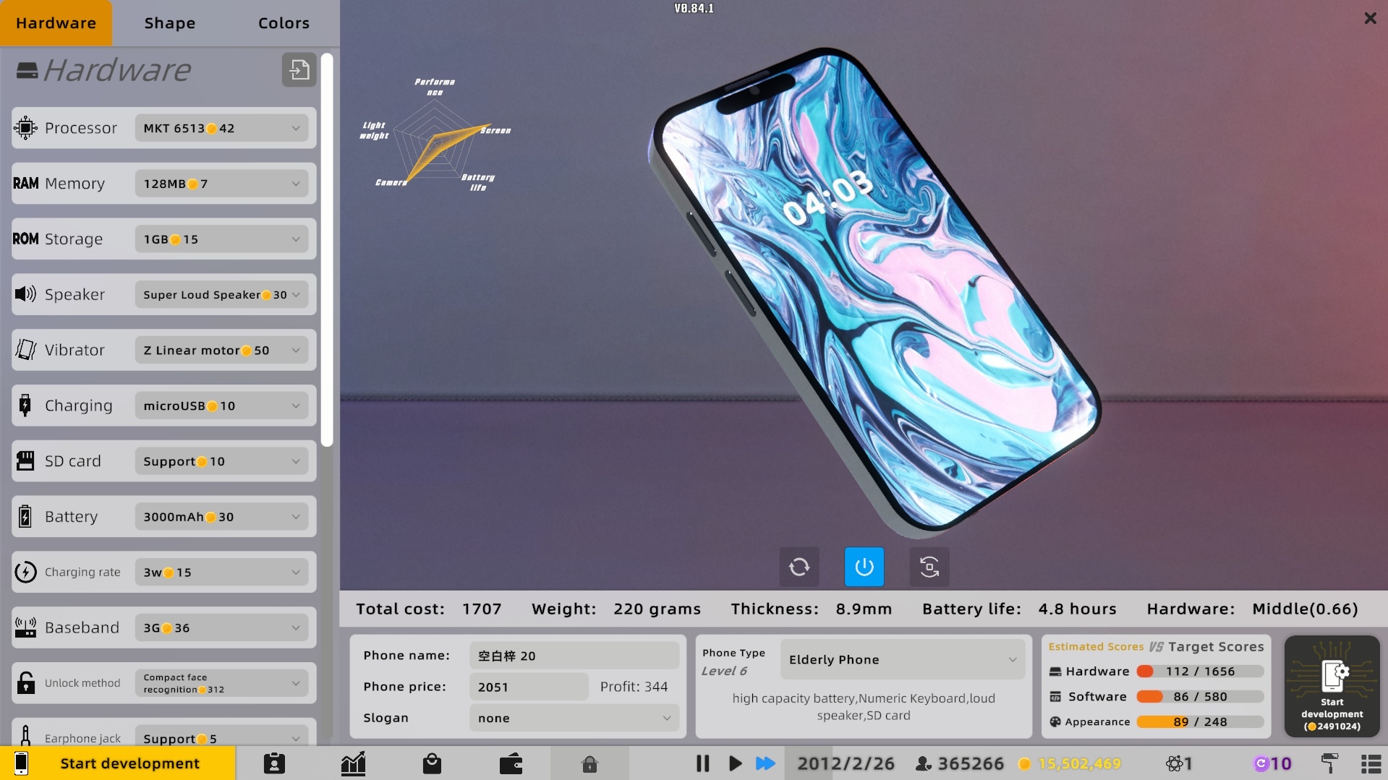Screen dimensions: 1388x780
Task: Fast-forward the game speed
Action: (765, 763)
